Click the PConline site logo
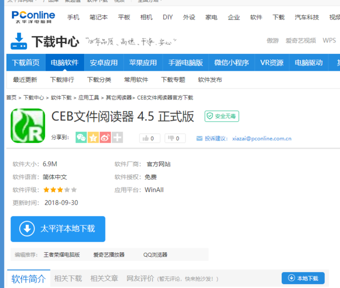The width and height of the screenshot is (340, 288). point(32,17)
